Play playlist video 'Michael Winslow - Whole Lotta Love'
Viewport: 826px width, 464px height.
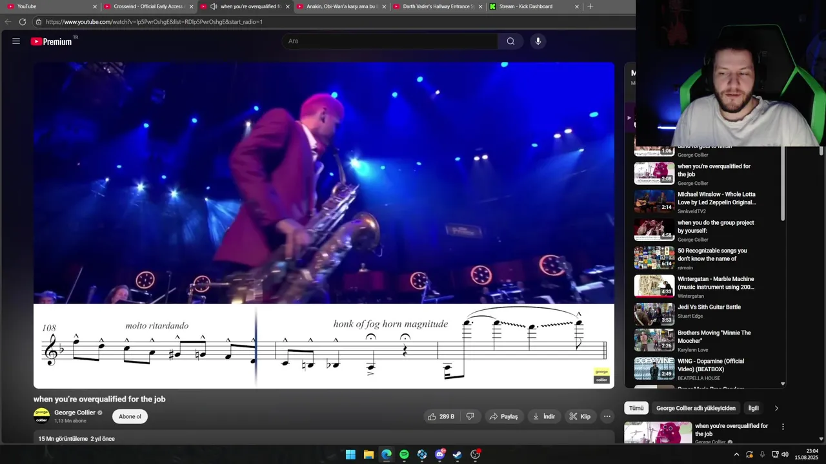(x=696, y=202)
